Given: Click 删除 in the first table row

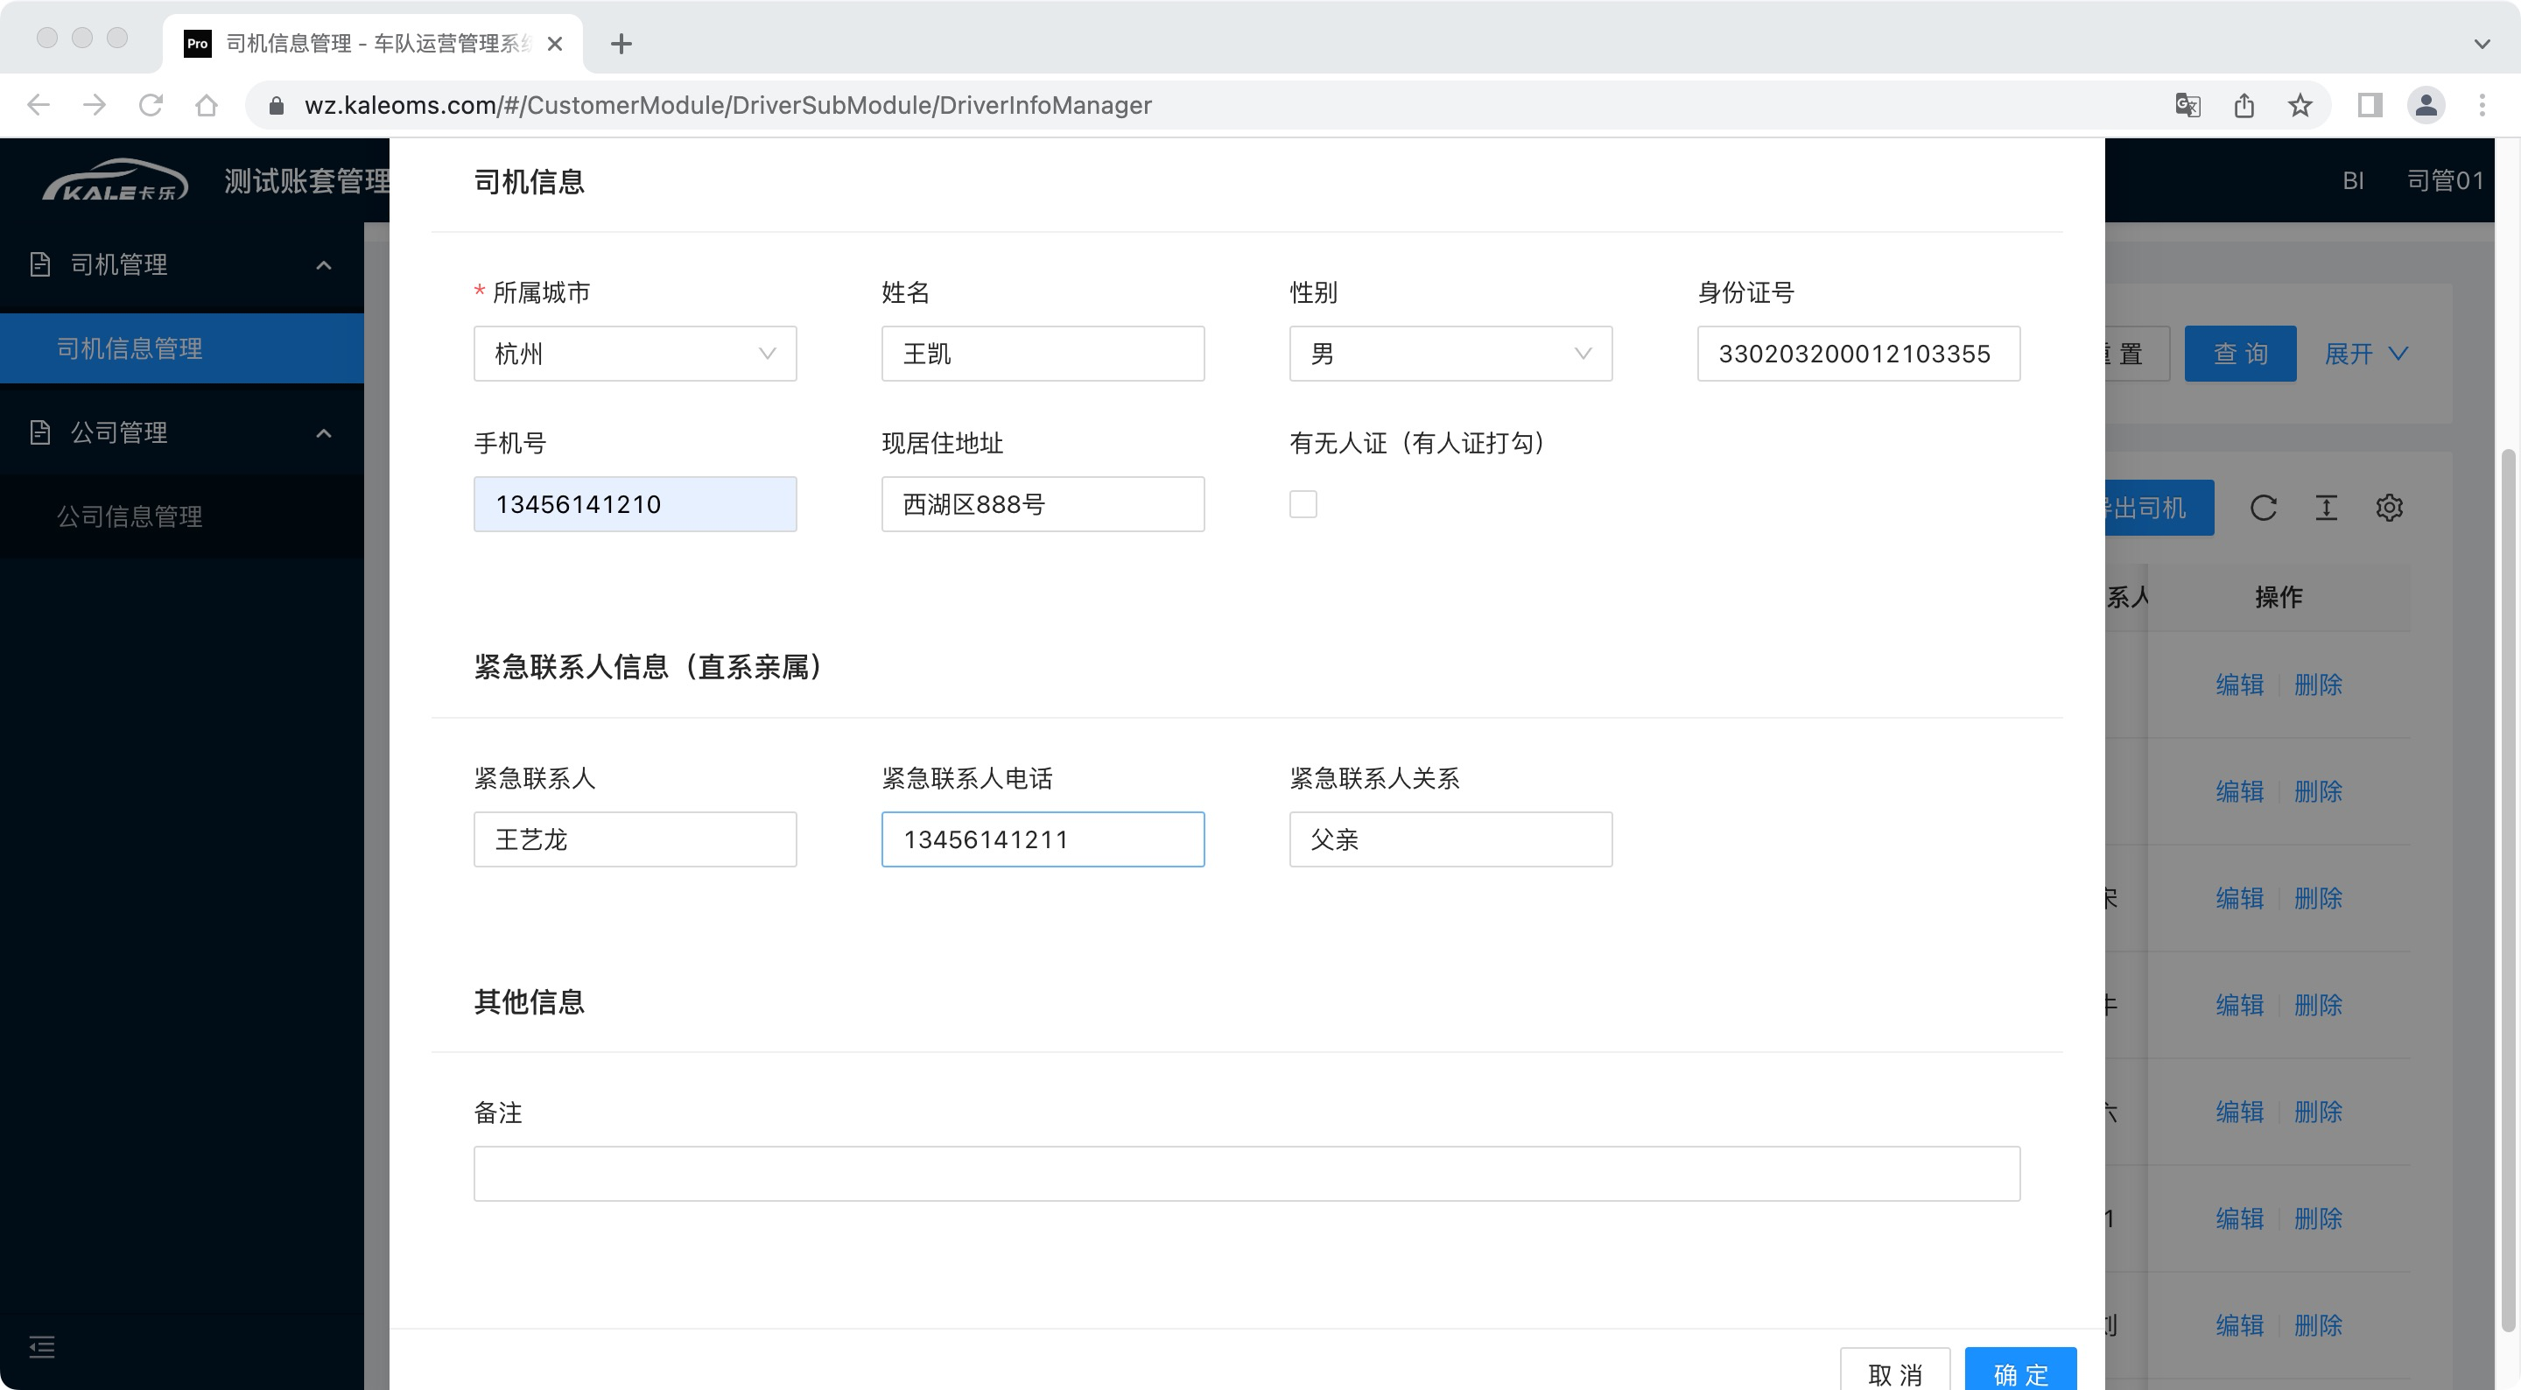Looking at the screenshot, I should pos(2317,685).
